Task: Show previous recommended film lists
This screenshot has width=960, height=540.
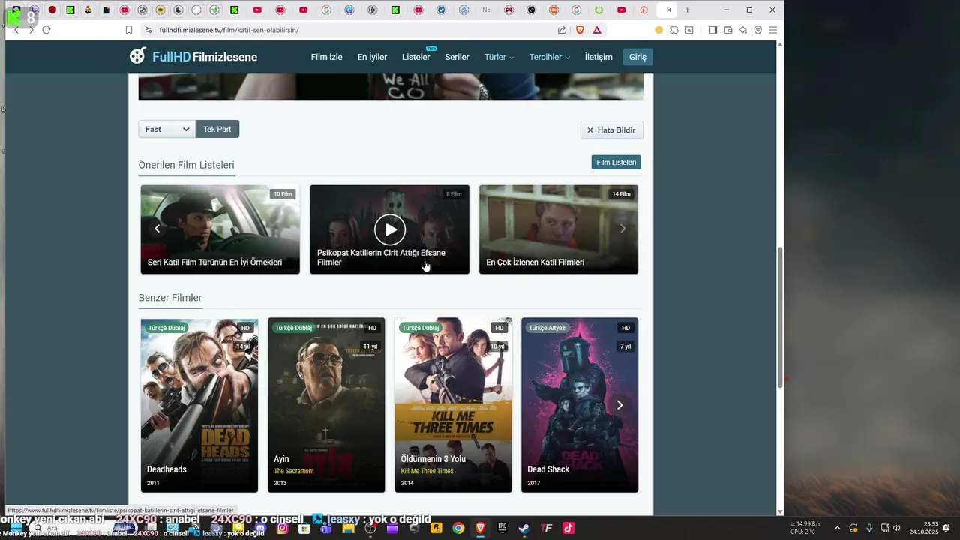Action: coord(157,229)
